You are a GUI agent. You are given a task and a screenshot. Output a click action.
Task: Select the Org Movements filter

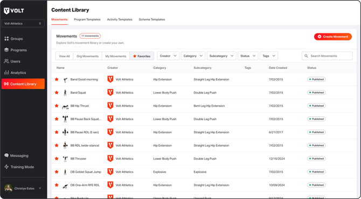[x=87, y=56]
